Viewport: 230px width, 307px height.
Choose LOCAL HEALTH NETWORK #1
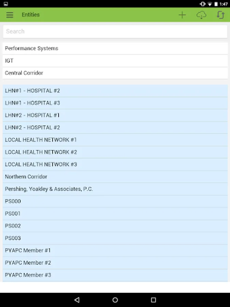point(115,140)
